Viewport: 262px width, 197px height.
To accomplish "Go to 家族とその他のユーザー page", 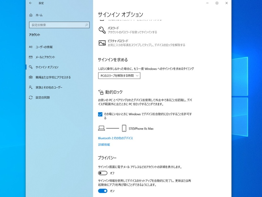I will [x=49, y=88].
